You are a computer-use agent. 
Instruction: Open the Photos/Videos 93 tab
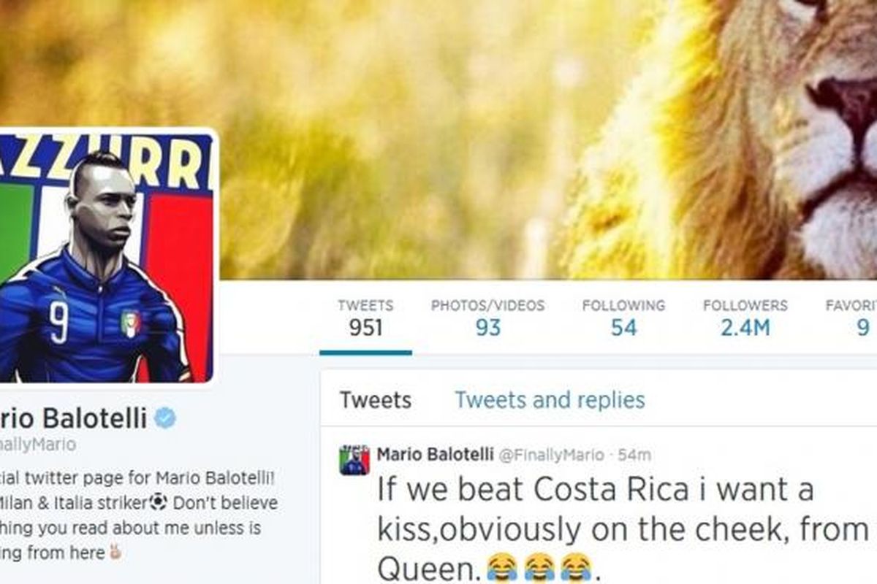tap(487, 318)
